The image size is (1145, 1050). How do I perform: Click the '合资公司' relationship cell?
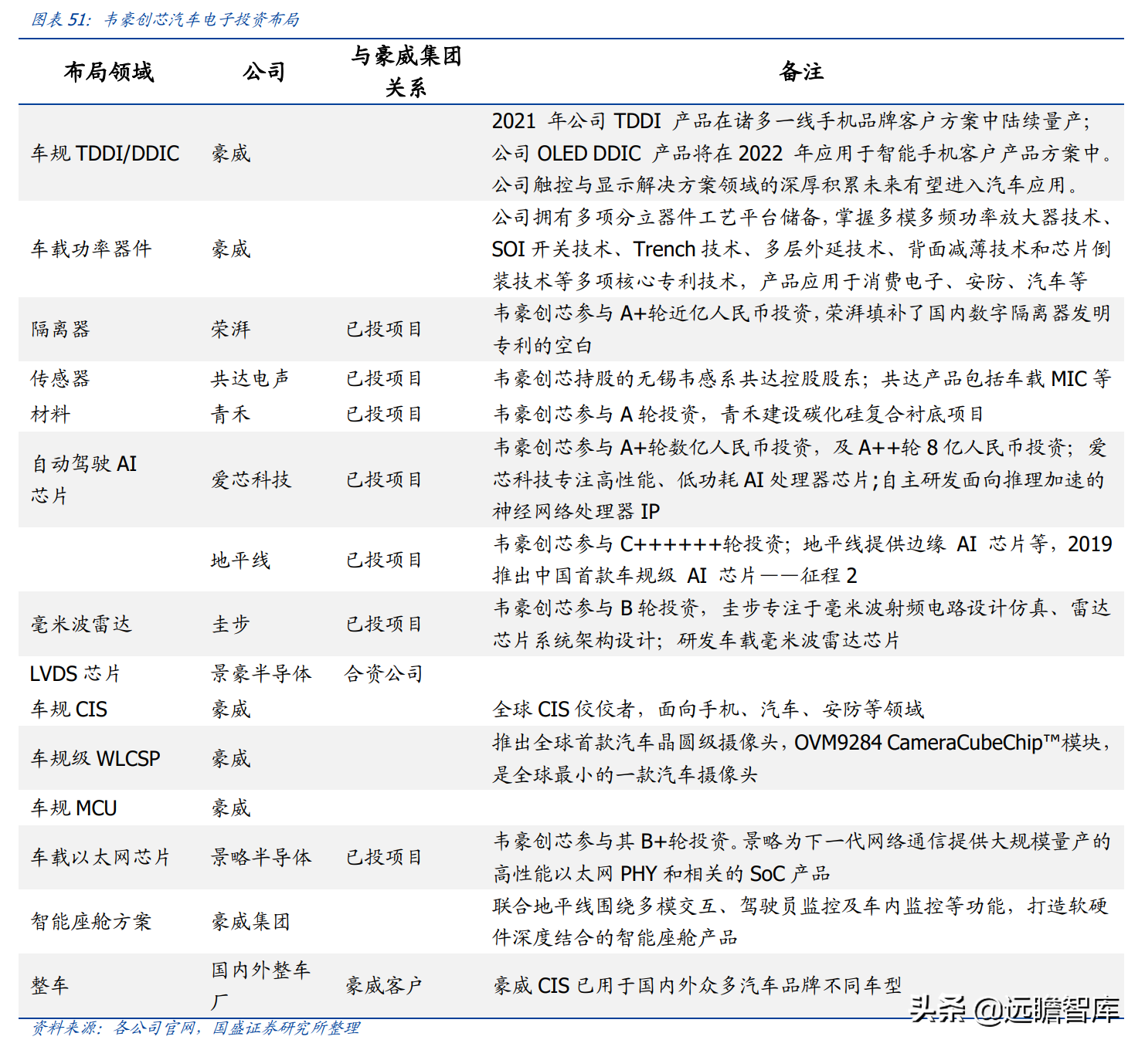pyautogui.click(x=384, y=673)
